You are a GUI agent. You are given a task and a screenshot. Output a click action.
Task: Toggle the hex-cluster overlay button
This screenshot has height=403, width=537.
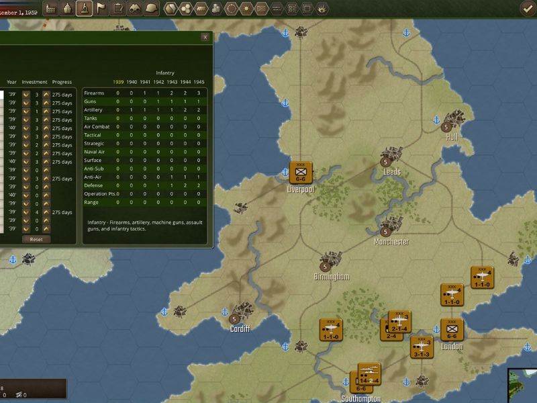tap(186, 9)
